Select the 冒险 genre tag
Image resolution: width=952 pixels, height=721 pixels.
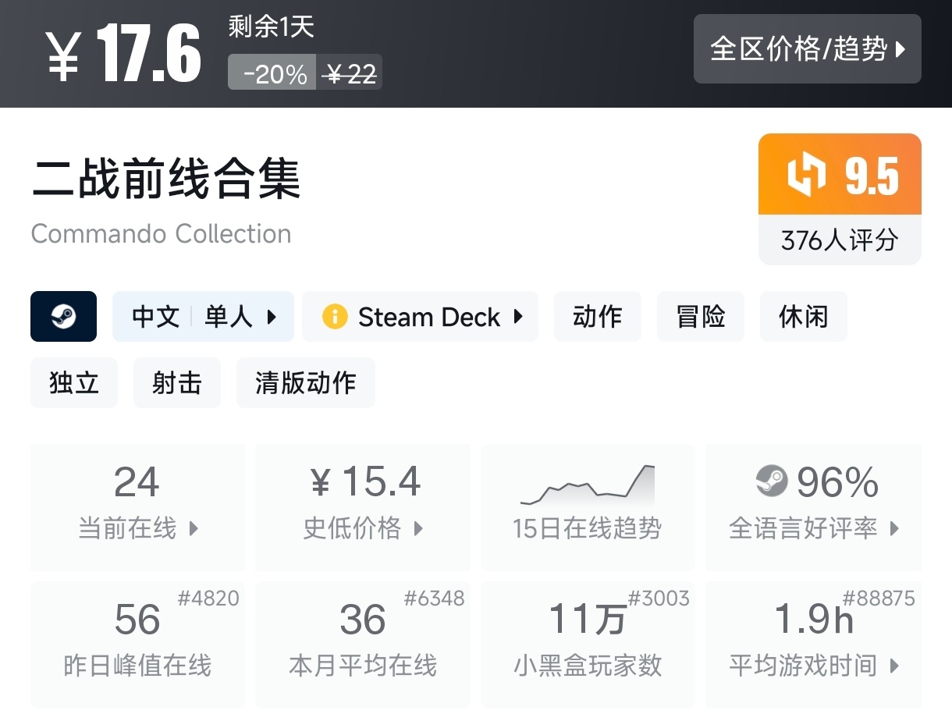click(x=700, y=317)
